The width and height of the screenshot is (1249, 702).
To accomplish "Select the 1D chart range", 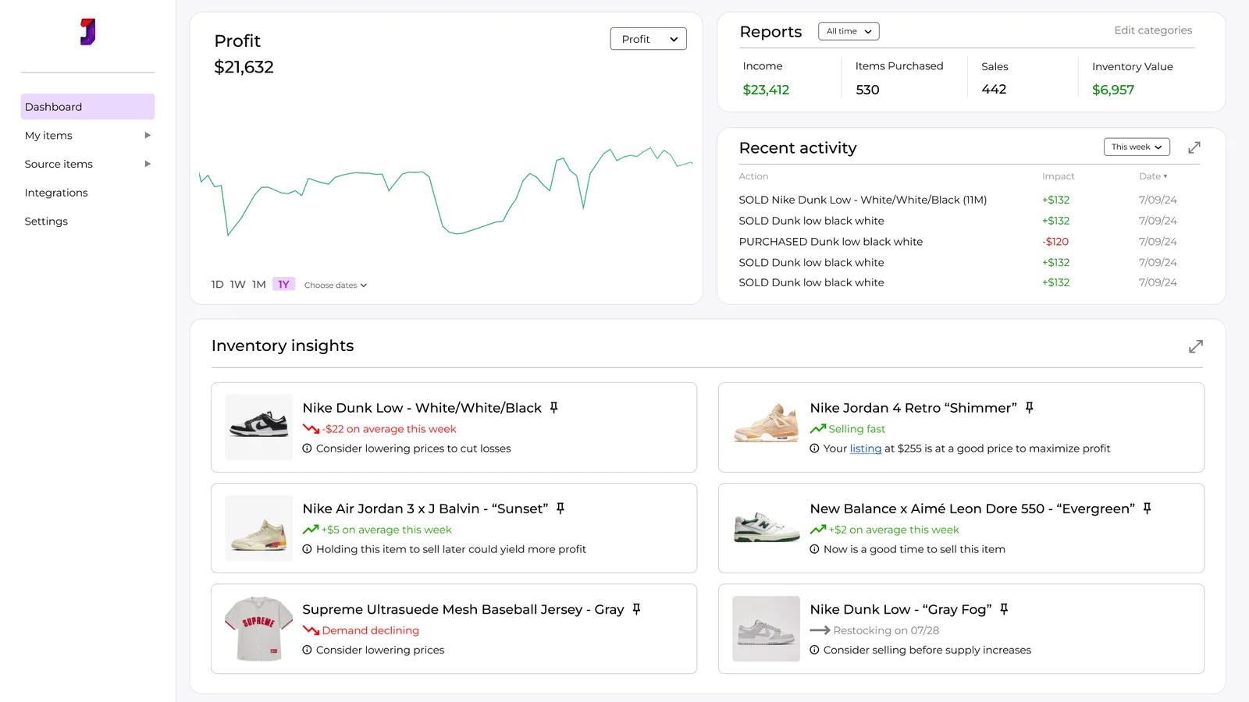I will (x=217, y=285).
